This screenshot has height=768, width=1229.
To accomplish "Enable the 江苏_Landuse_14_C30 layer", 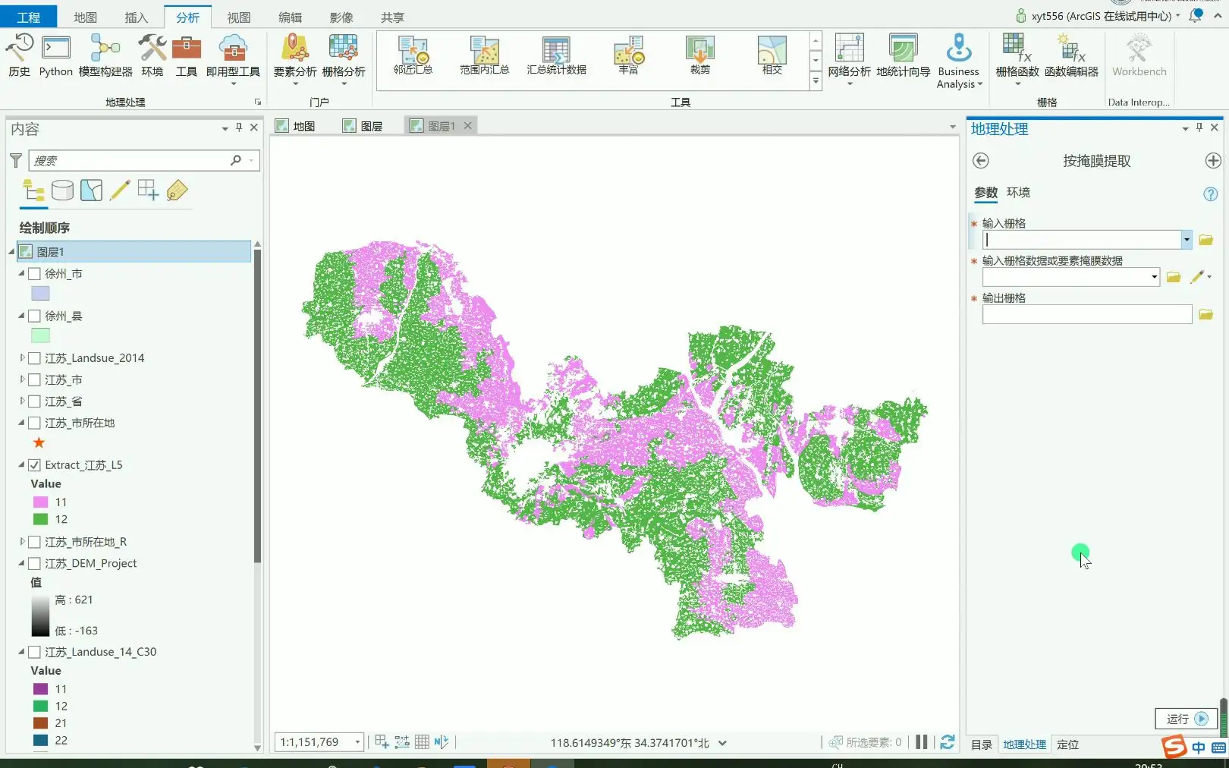I will pyautogui.click(x=34, y=652).
